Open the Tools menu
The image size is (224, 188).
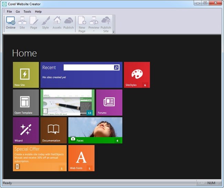27,12
